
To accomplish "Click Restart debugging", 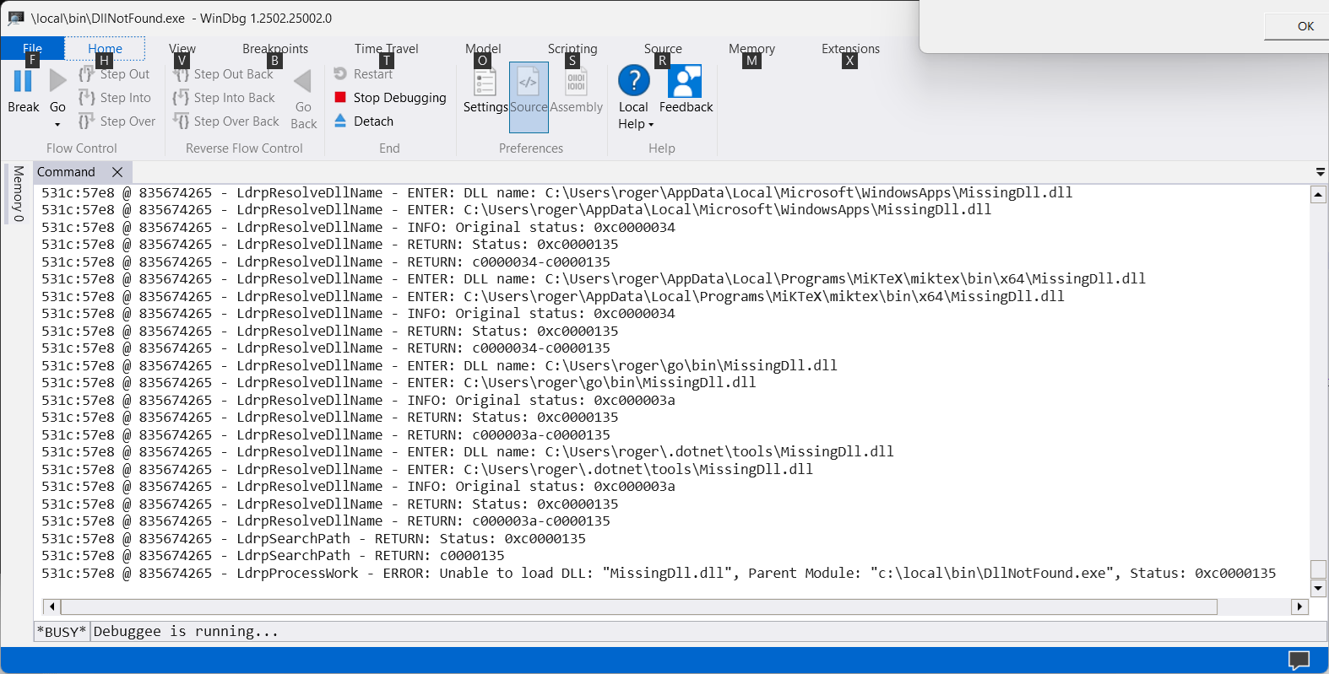I will pyautogui.click(x=364, y=74).
